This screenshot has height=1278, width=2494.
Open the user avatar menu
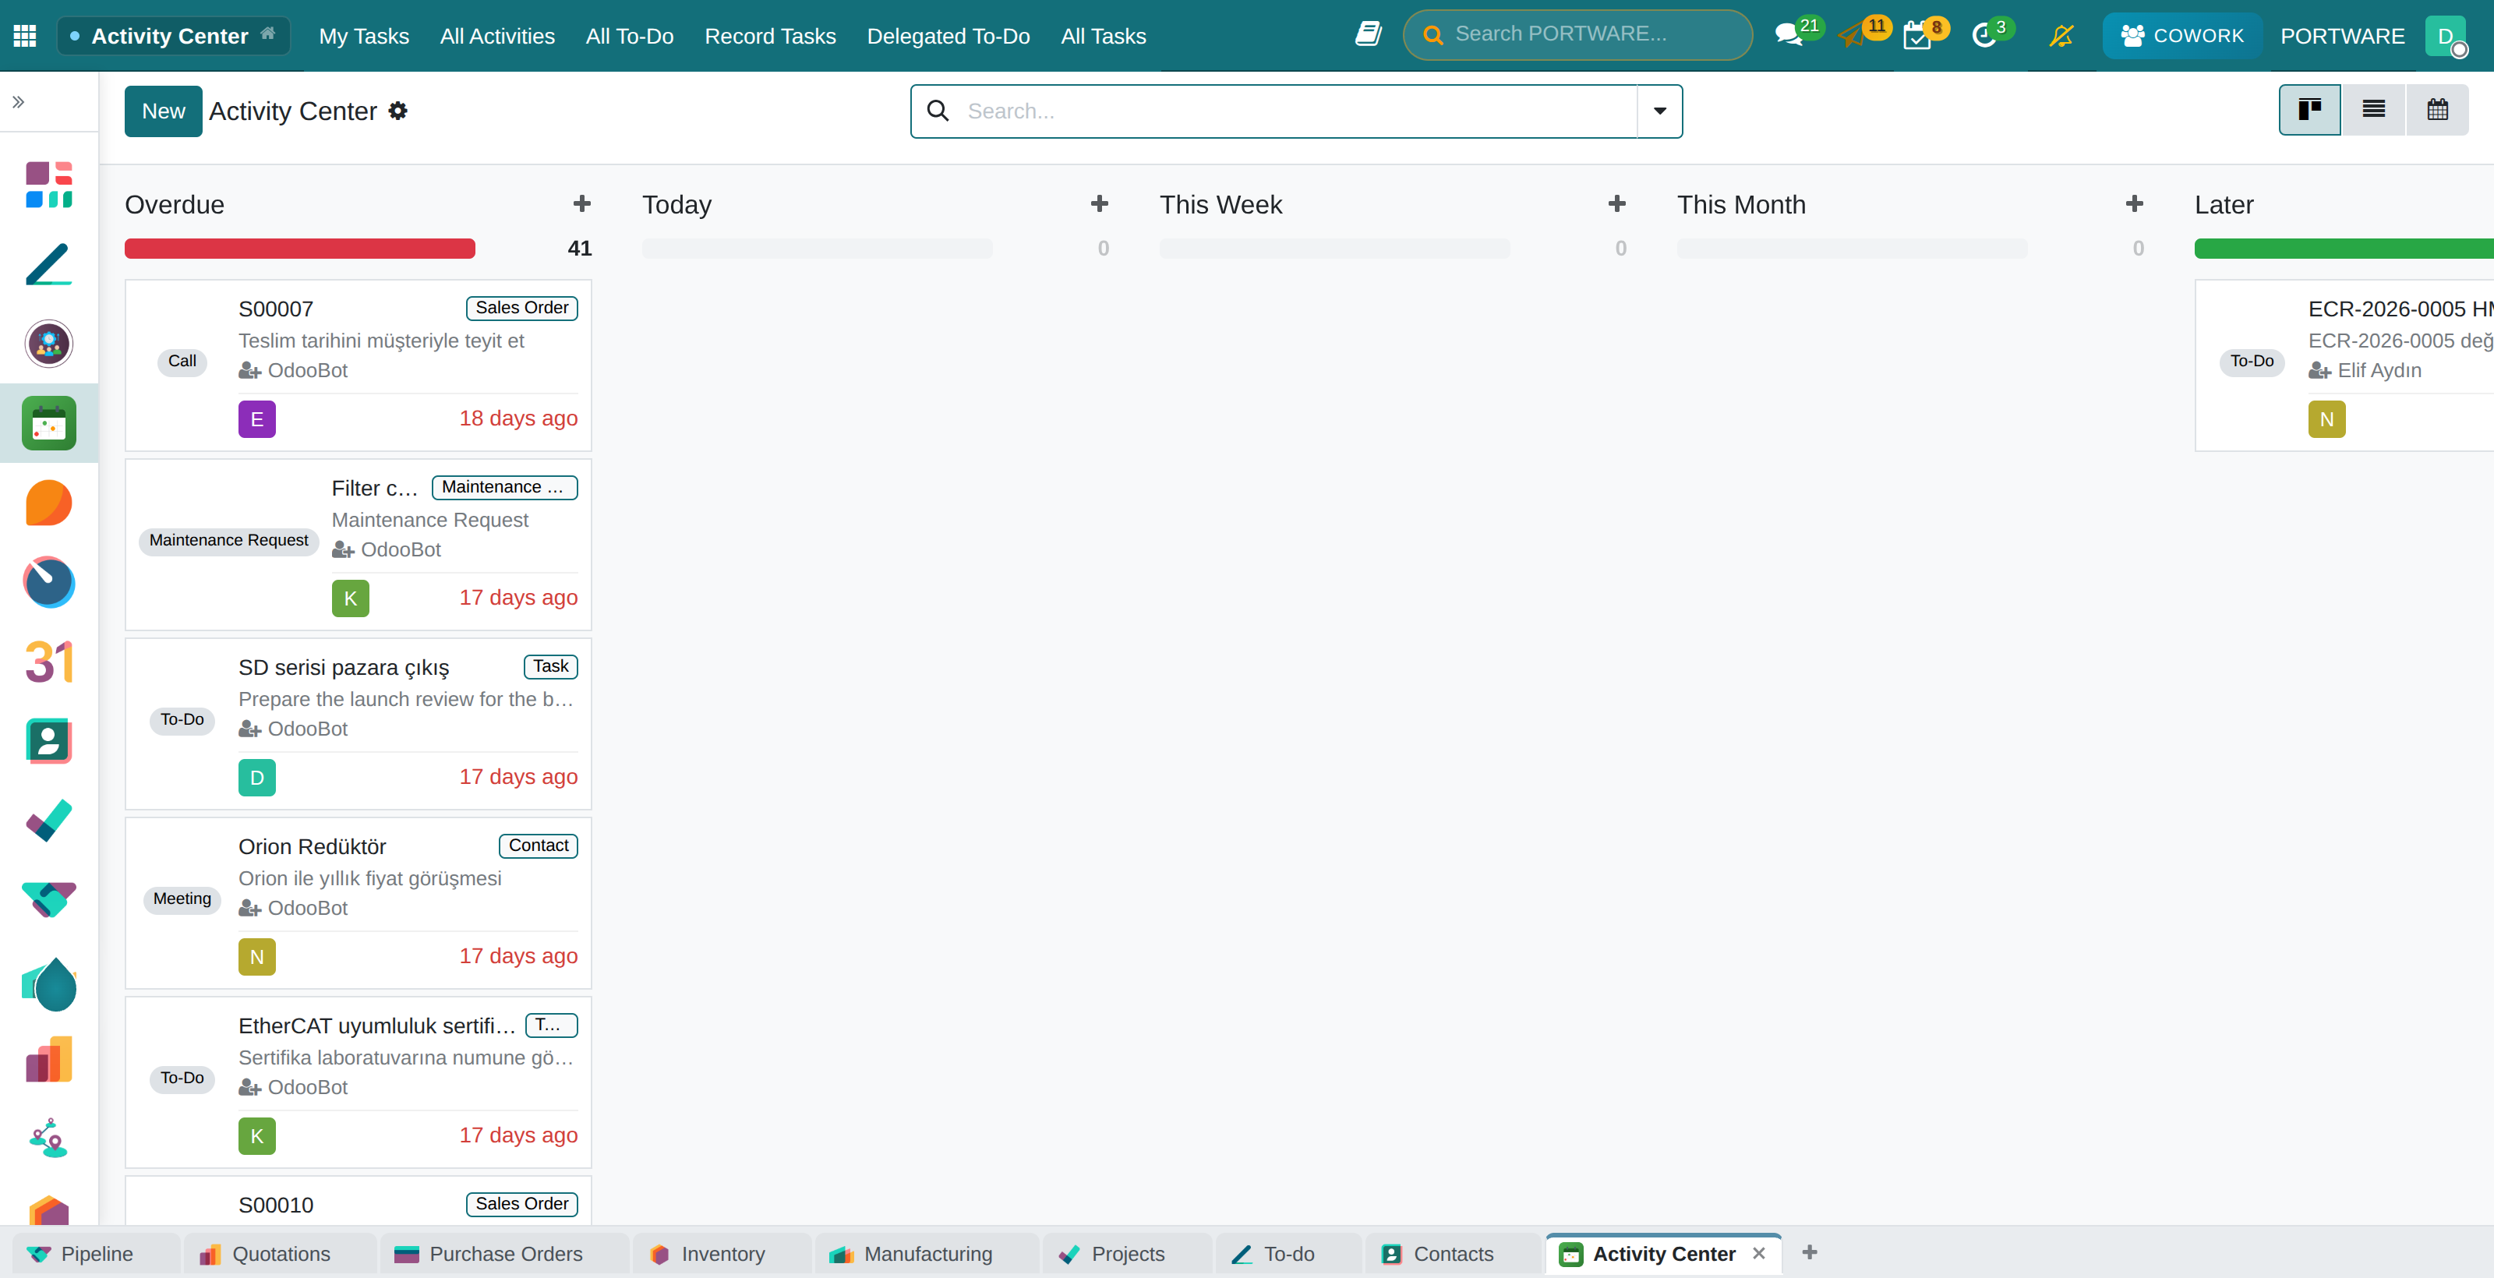click(x=2446, y=36)
